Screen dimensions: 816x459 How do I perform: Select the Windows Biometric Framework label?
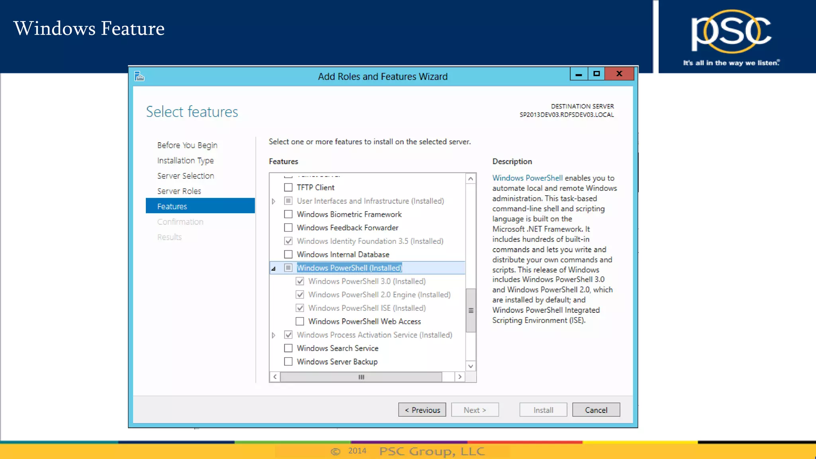point(349,214)
